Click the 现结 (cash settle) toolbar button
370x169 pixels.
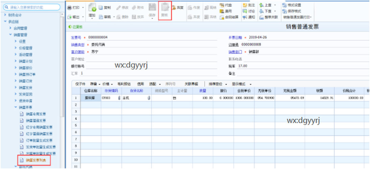[x=210, y=7]
